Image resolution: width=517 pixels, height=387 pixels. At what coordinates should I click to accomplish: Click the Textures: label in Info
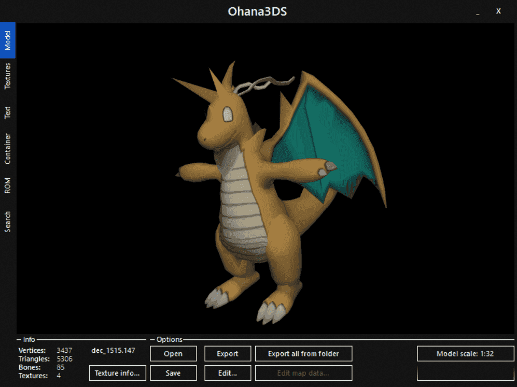point(33,376)
